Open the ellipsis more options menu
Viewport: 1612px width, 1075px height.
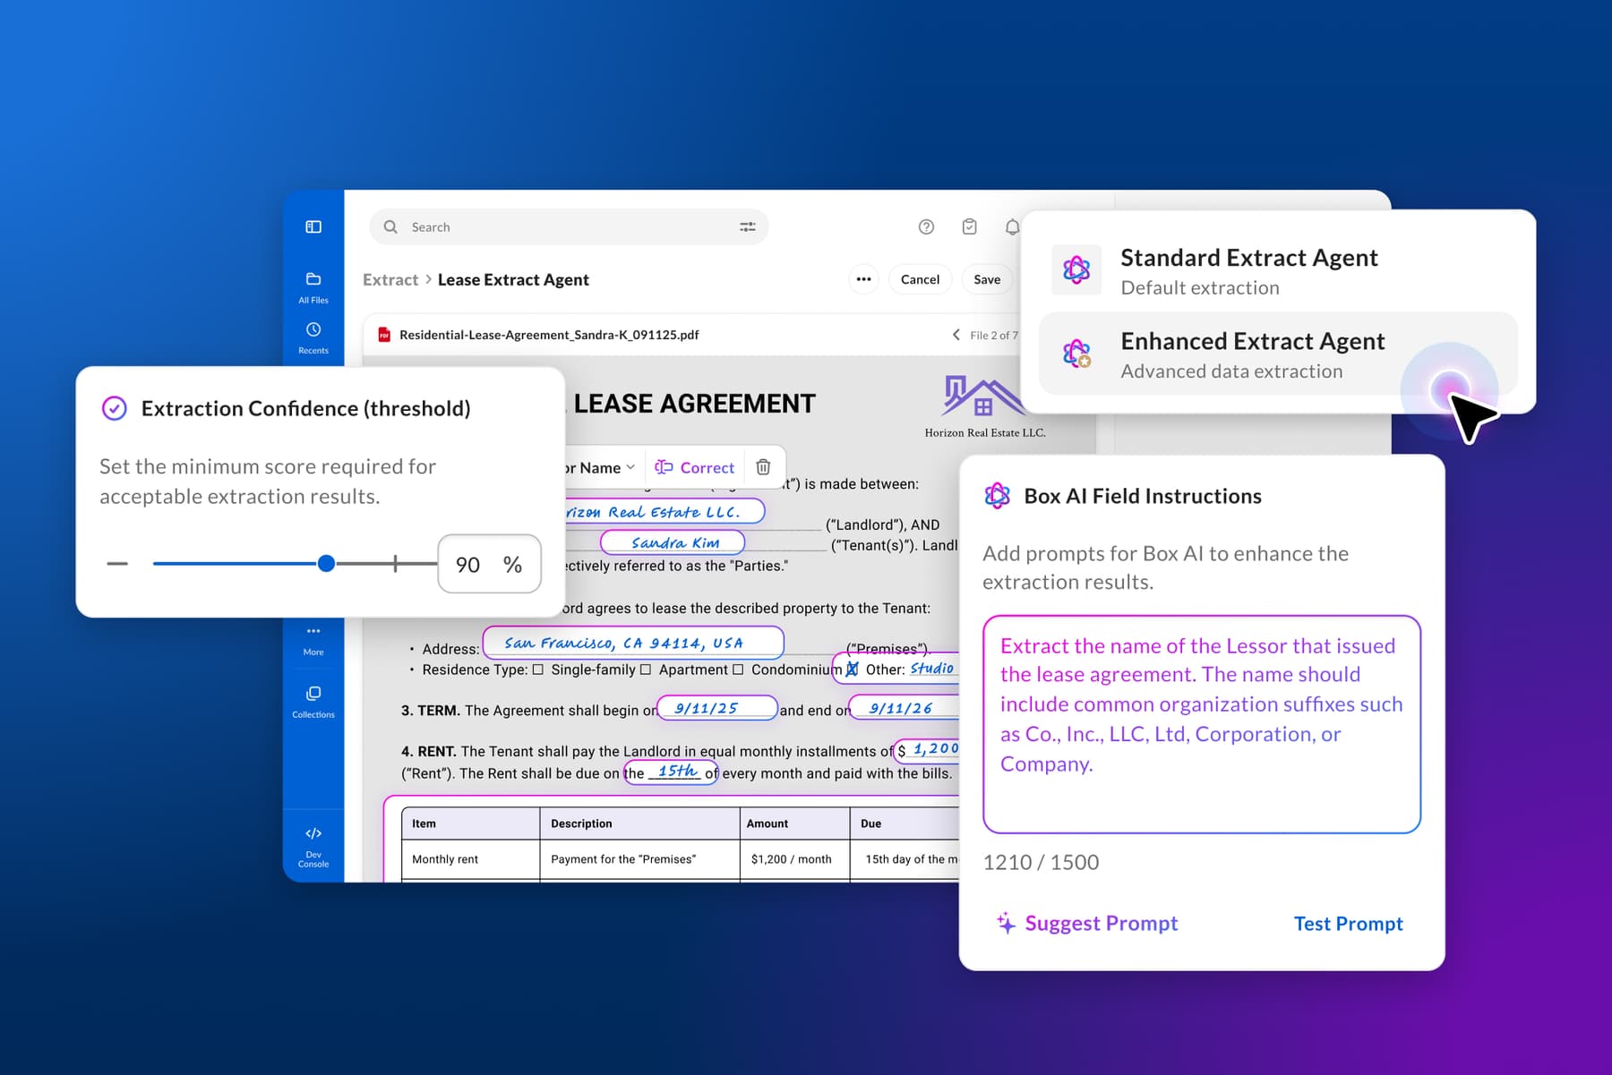(862, 279)
